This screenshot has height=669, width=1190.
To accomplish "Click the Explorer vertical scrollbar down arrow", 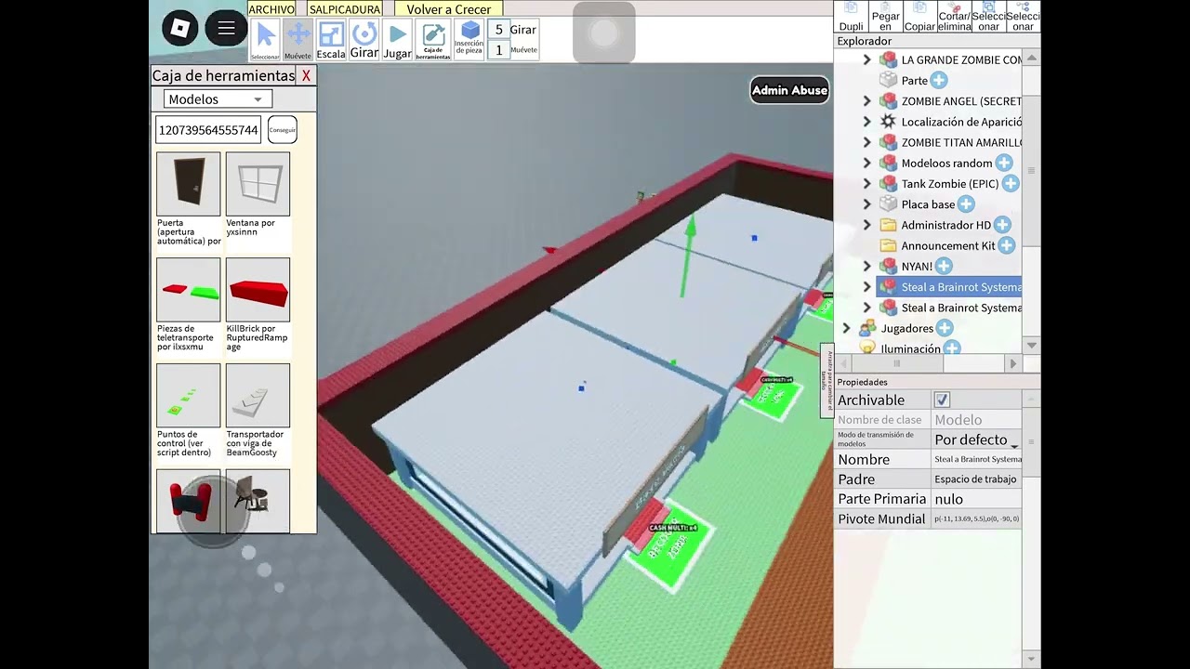I will (1031, 346).
